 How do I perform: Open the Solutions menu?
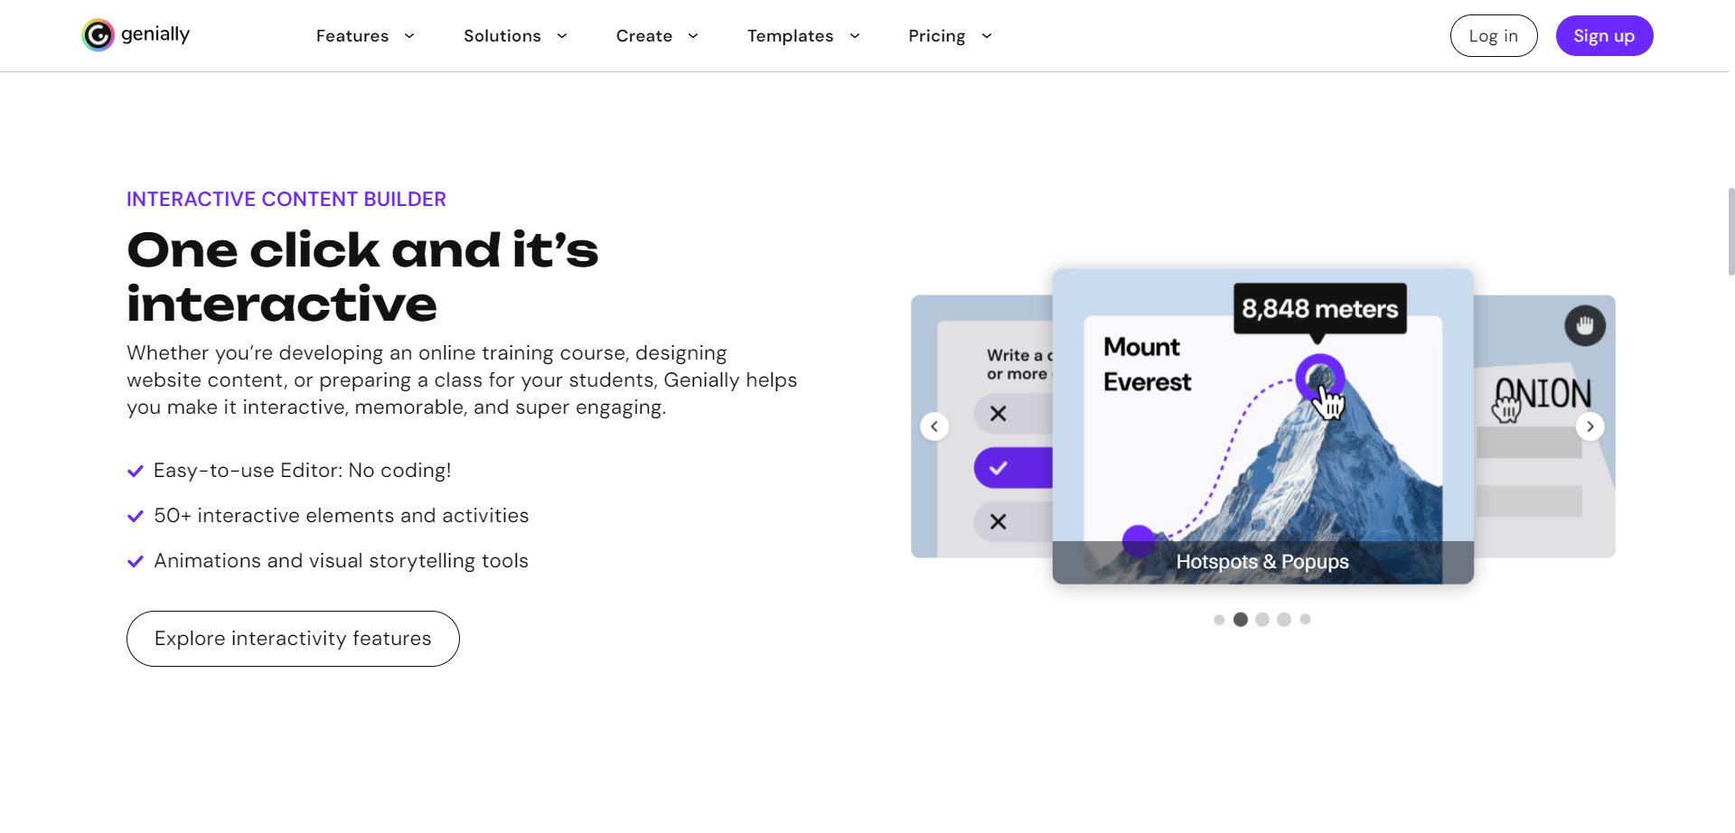(502, 36)
